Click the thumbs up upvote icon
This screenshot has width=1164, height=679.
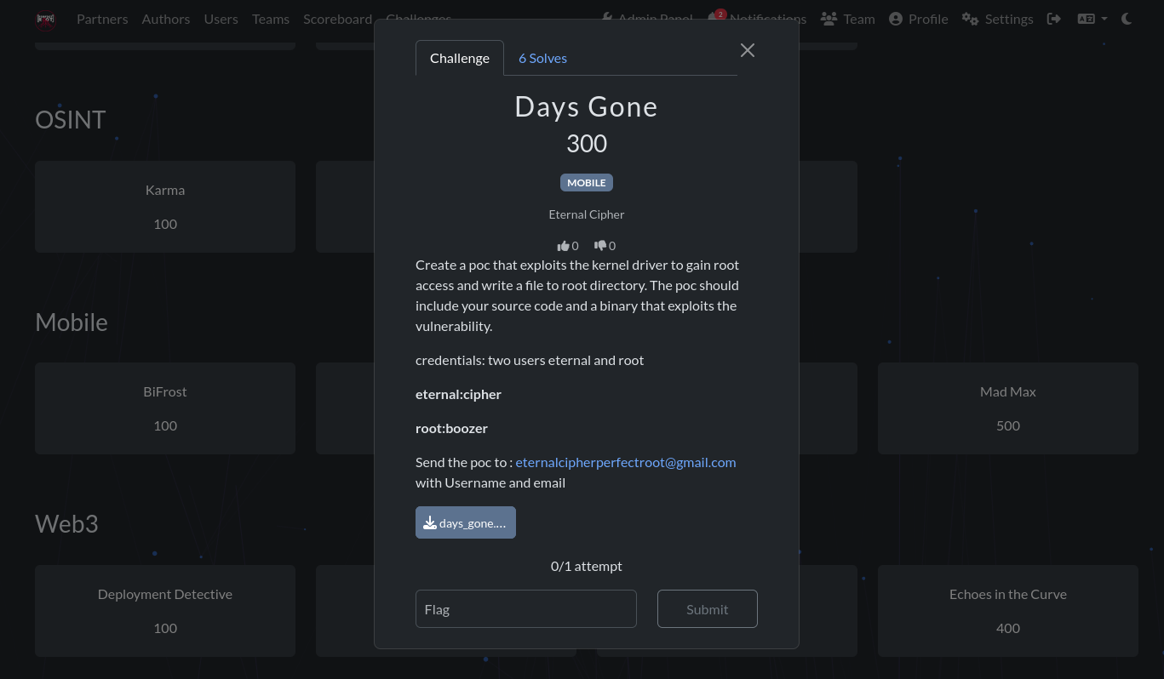563,246
